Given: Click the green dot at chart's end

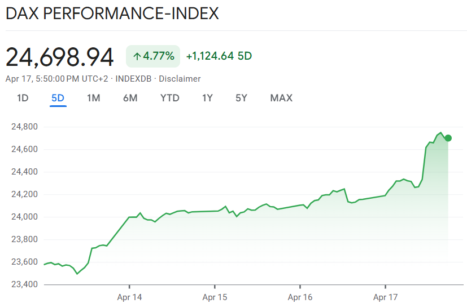Looking at the screenshot, I should (448, 138).
